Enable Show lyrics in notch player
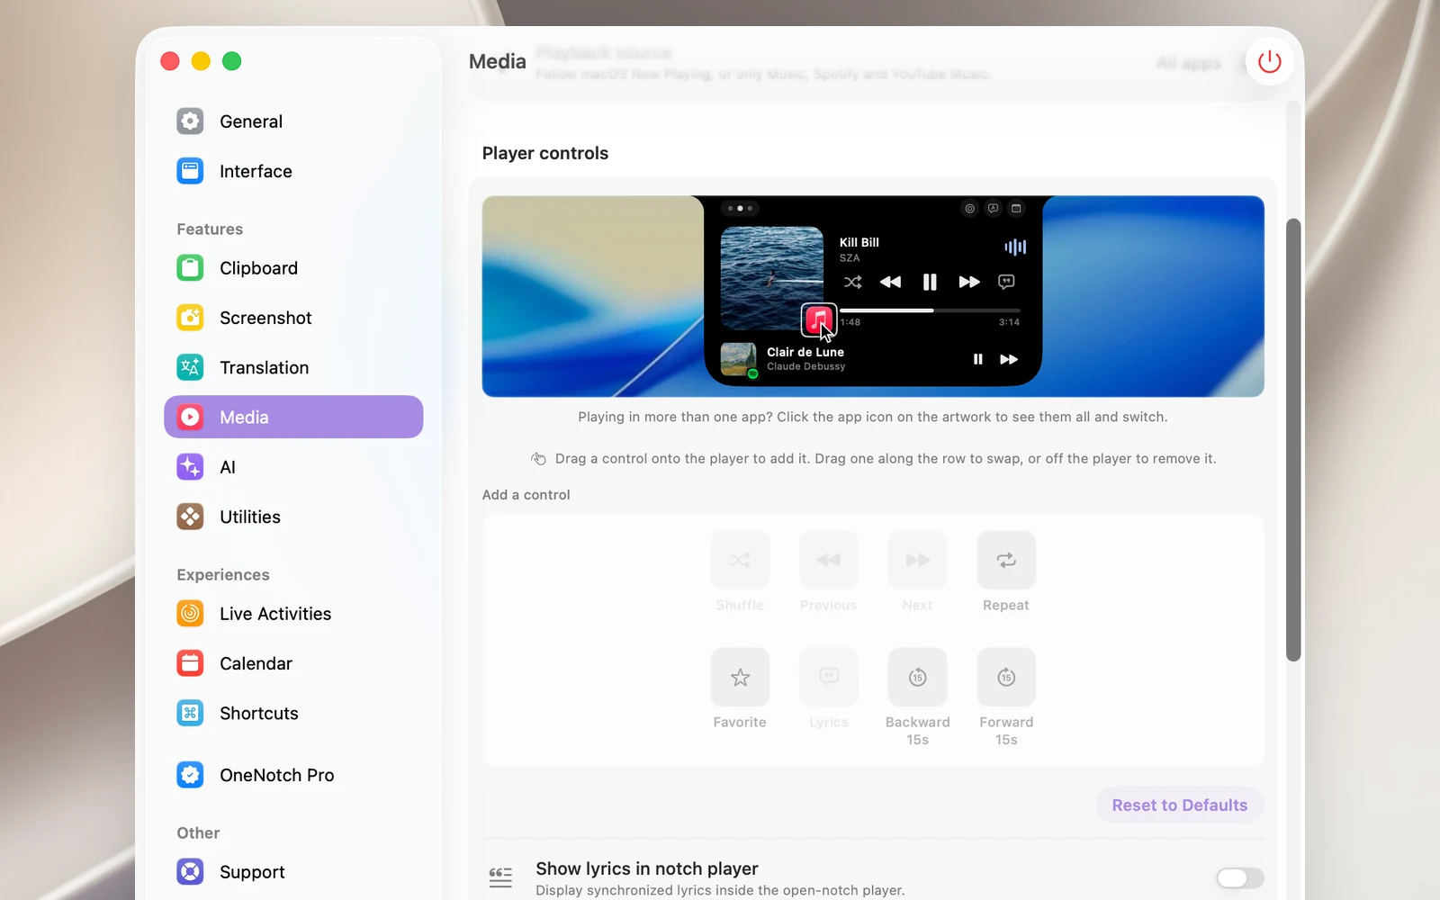Viewport: 1440px width, 900px height. point(1239,877)
